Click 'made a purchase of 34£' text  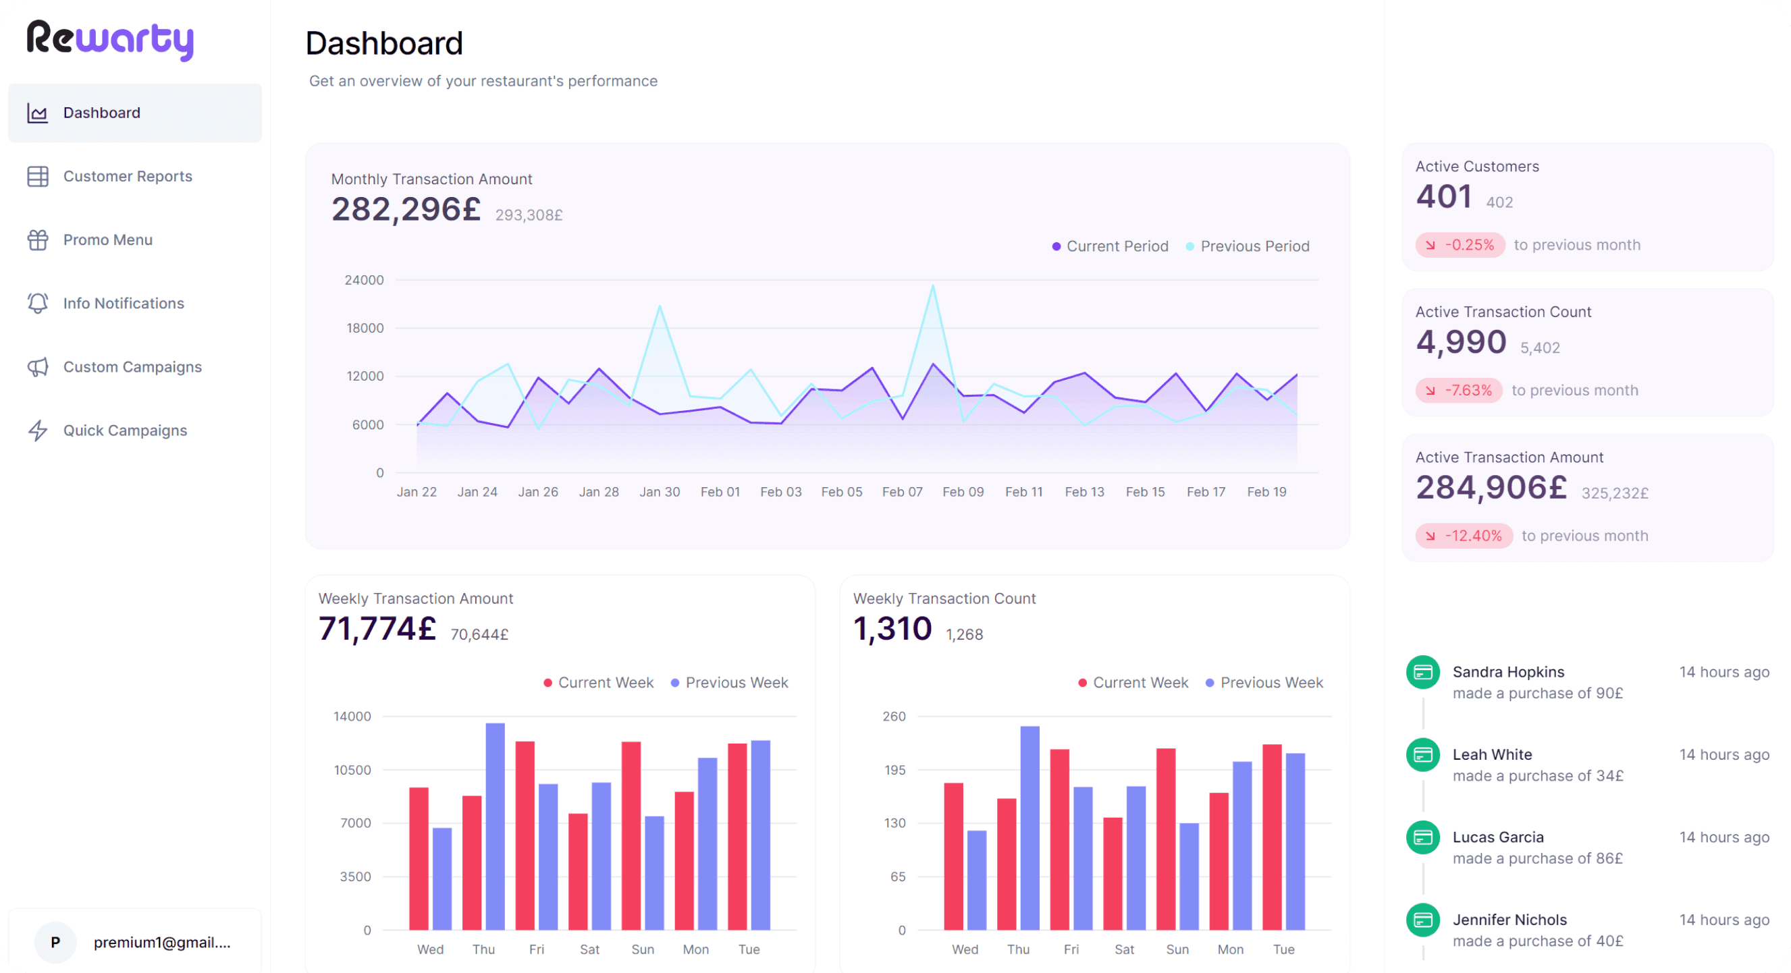(1538, 777)
